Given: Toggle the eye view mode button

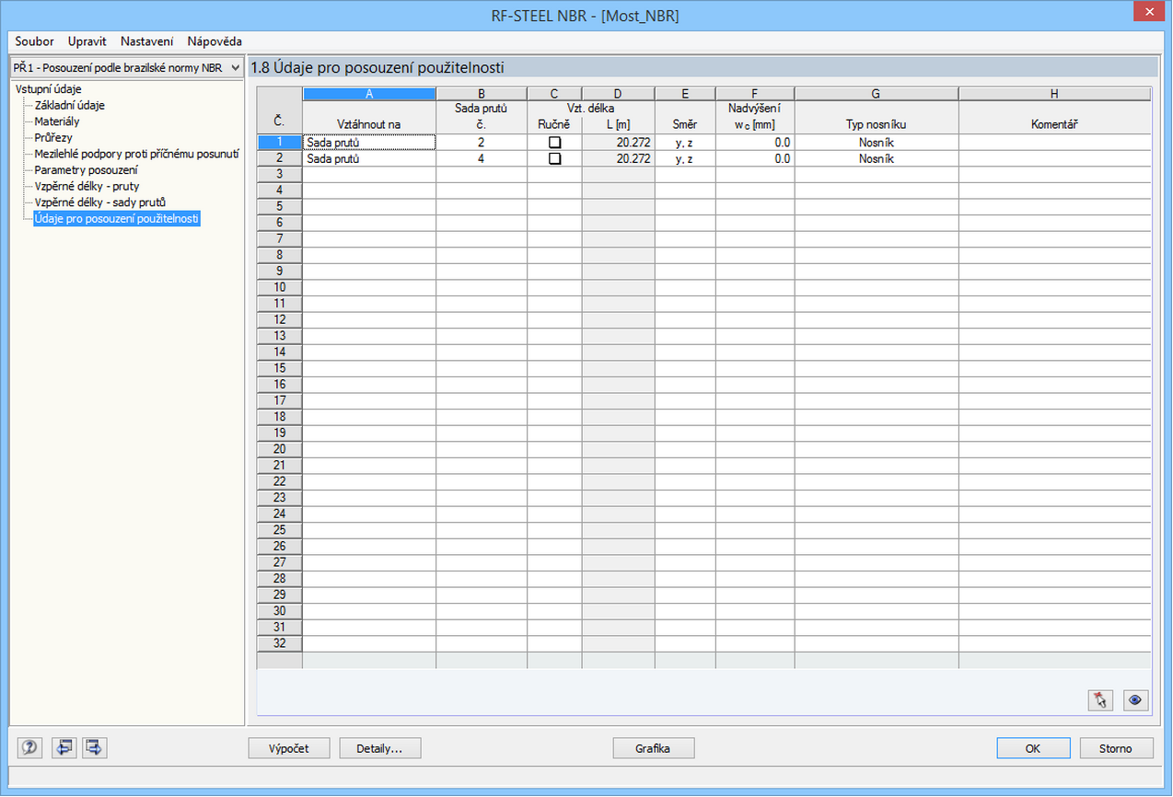Looking at the screenshot, I should [x=1136, y=700].
